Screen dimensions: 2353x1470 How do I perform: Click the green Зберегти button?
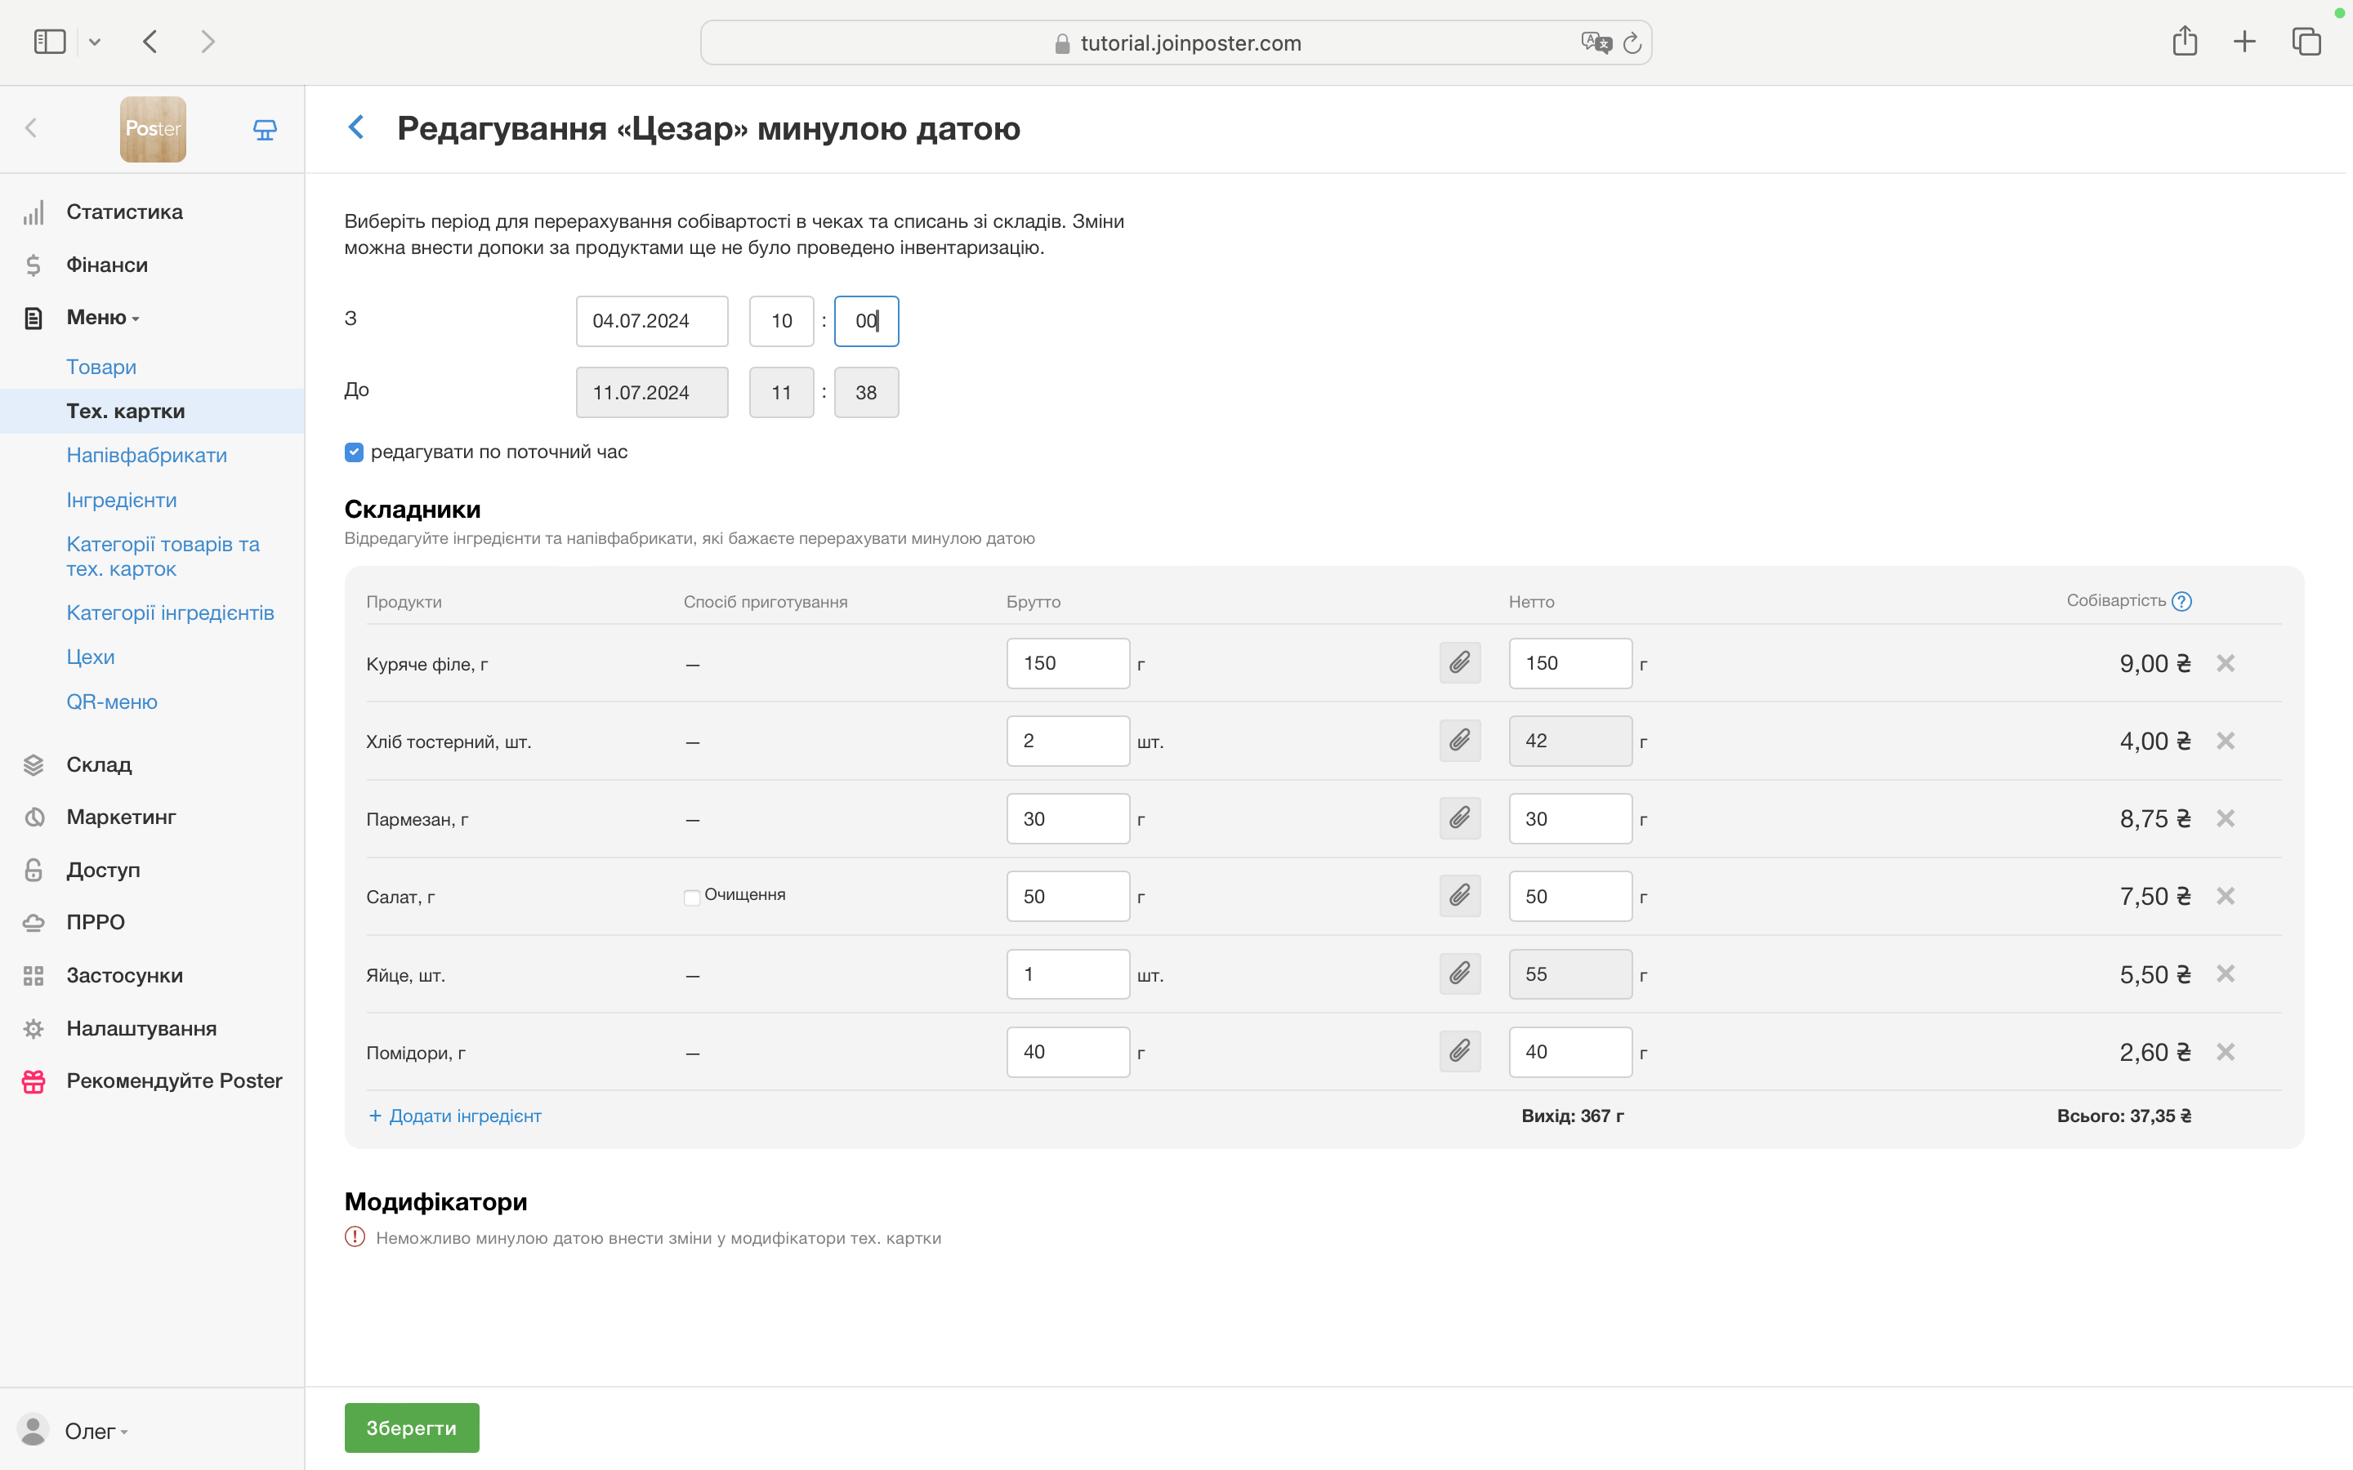(411, 1428)
